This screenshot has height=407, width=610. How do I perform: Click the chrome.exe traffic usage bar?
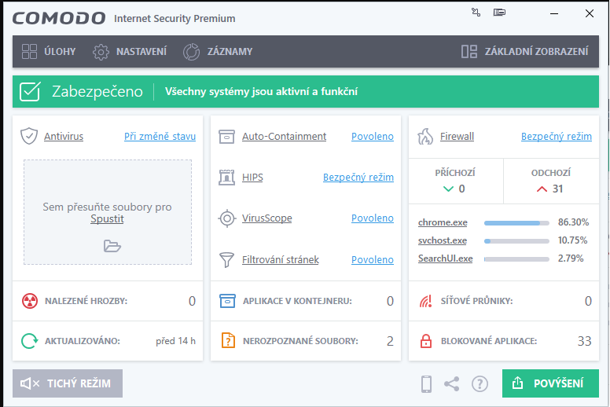[516, 222]
